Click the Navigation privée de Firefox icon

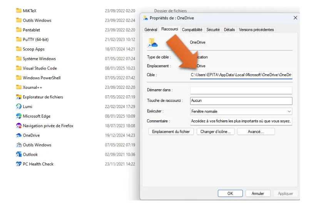click(x=18, y=126)
